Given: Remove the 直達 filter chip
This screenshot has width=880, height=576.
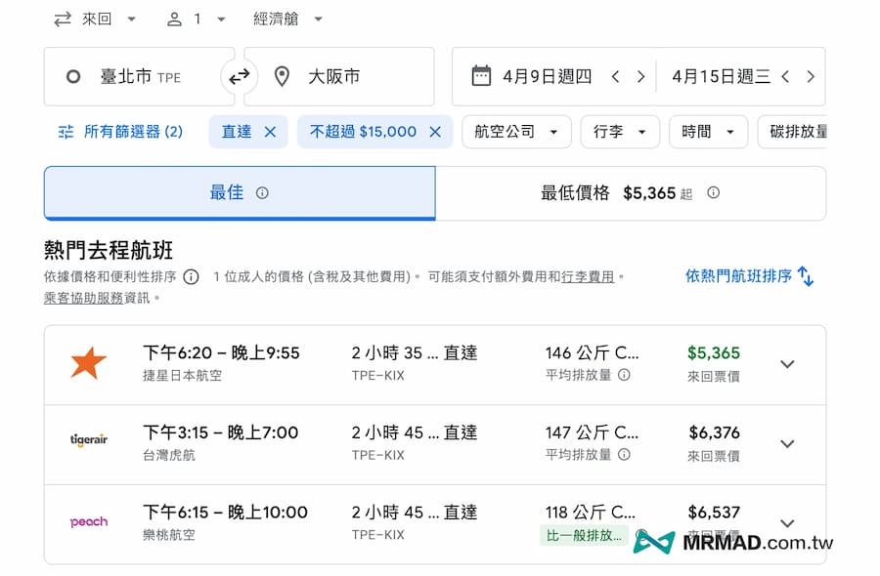Looking at the screenshot, I should pyautogui.click(x=272, y=131).
